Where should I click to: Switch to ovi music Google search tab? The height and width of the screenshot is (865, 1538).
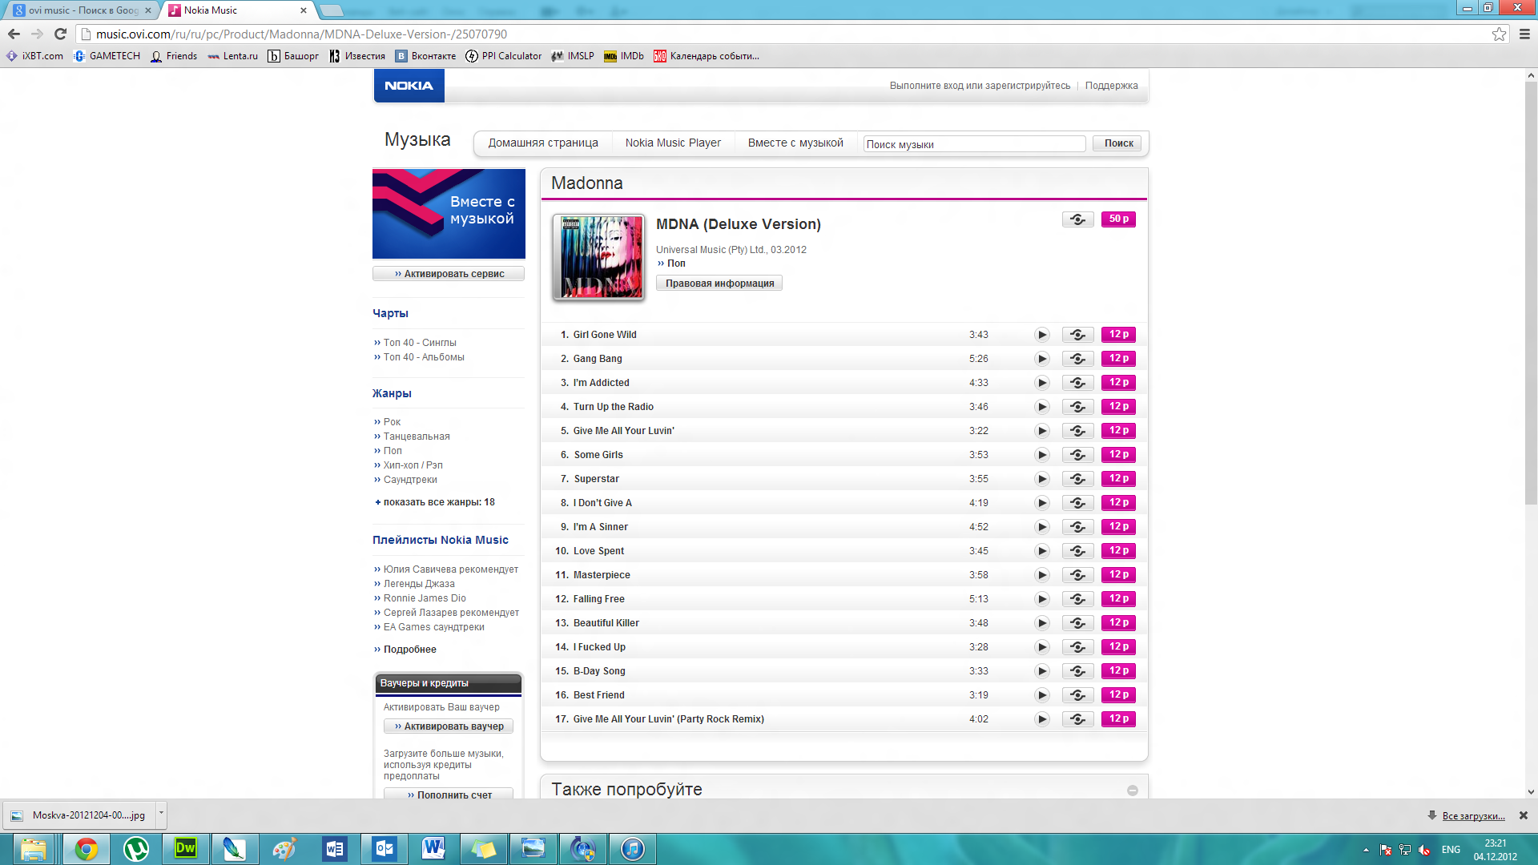click(x=80, y=10)
